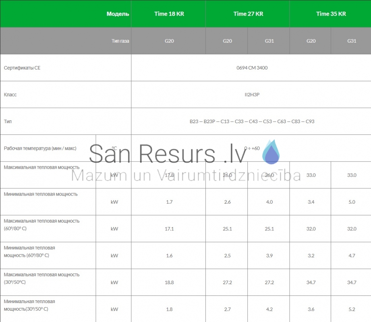This screenshot has width=371, height=322.
Task: Select minimum power value 3.4
Action: tap(311, 202)
